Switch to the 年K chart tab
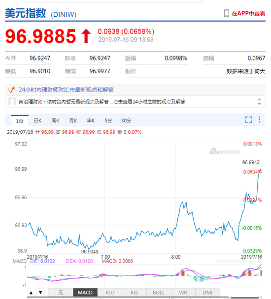Image resolution: width=271 pixels, height=299 pixels. click(x=91, y=120)
